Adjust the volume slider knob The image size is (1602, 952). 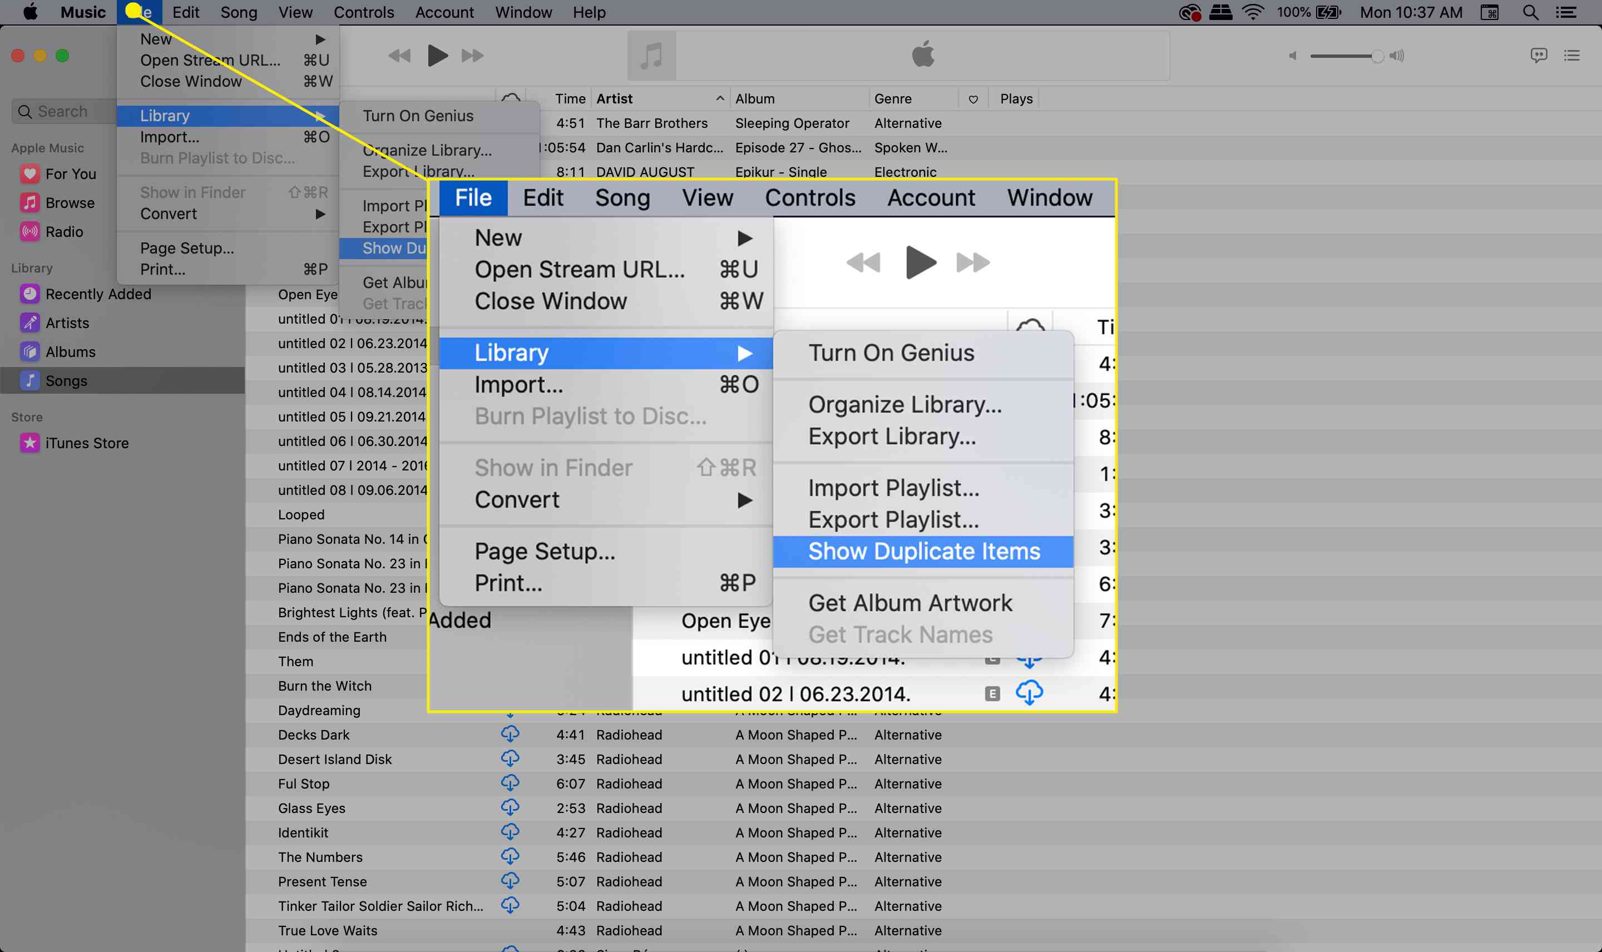(1377, 57)
